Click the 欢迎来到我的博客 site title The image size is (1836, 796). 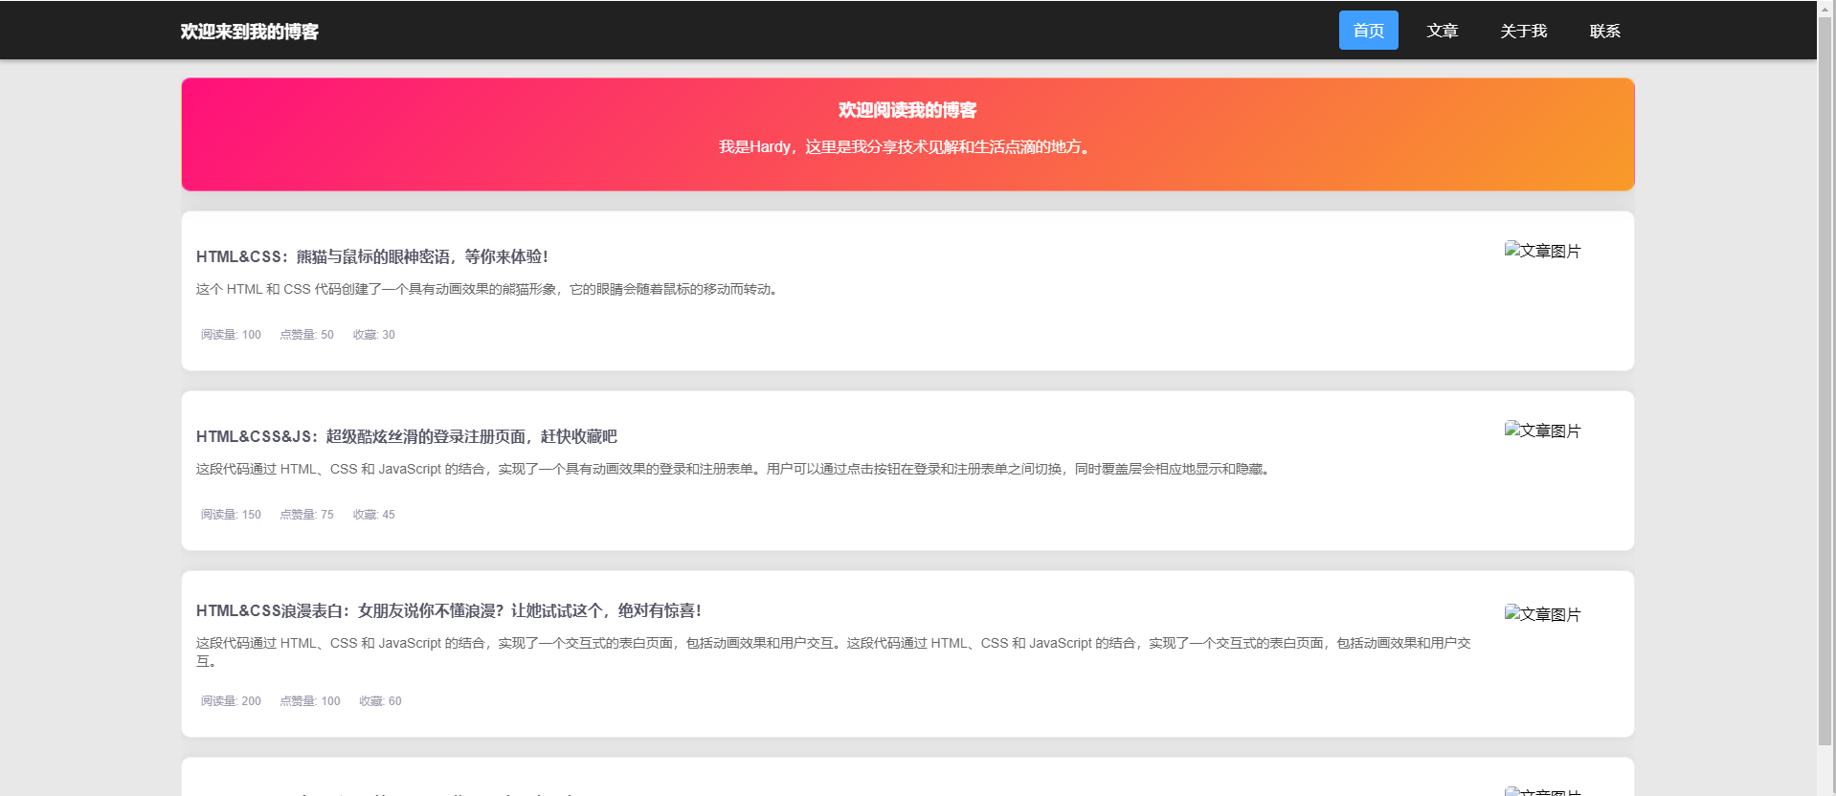(x=250, y=32)
